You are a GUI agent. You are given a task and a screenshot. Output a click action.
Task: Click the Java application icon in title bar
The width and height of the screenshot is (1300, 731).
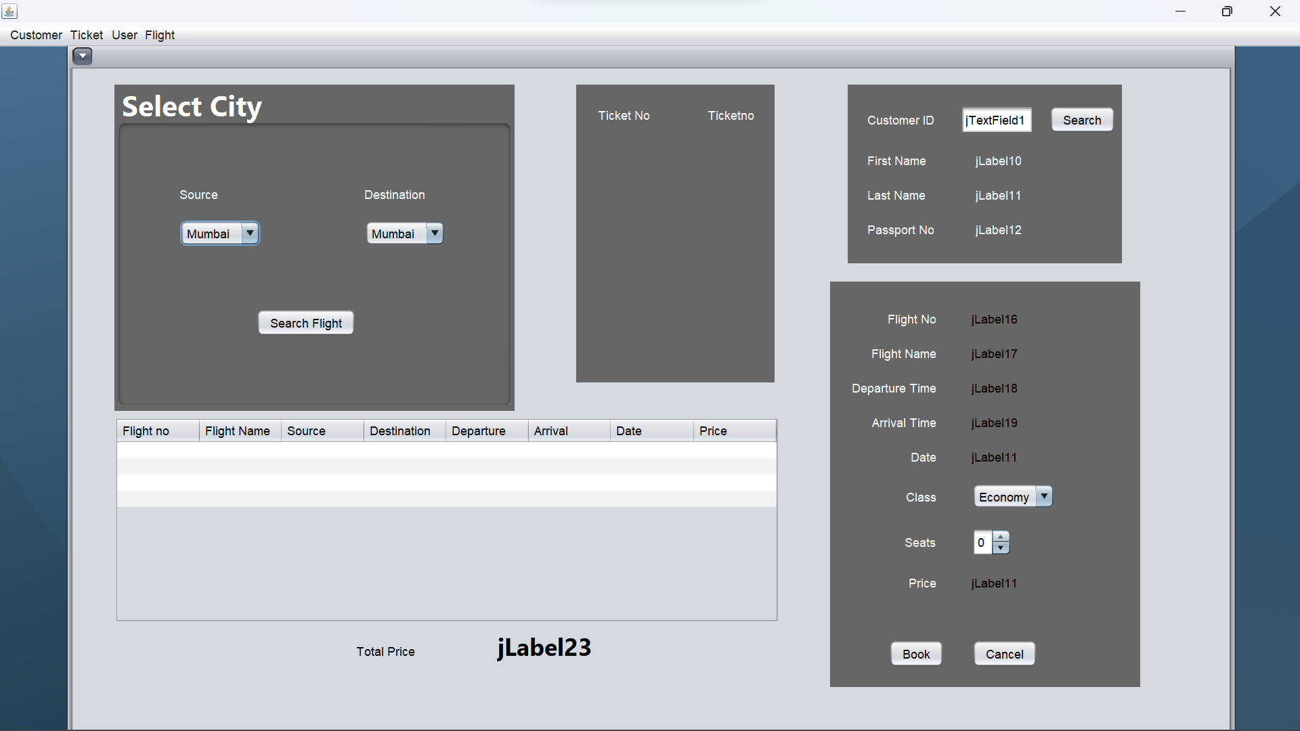click(x=9, y=12)
